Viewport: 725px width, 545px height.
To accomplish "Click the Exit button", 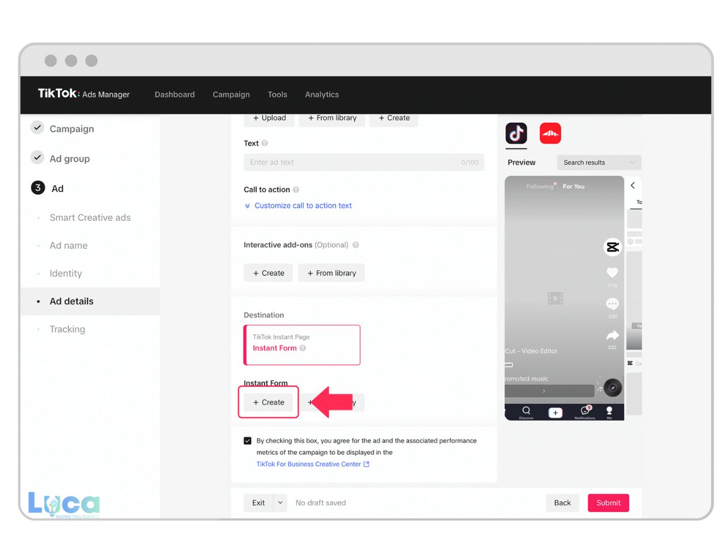I will click(258, 502).
